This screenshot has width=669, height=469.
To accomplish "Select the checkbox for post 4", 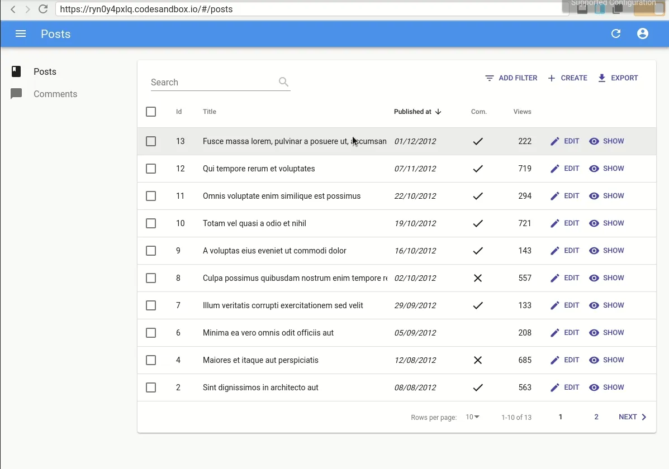I will pos(150,360).
